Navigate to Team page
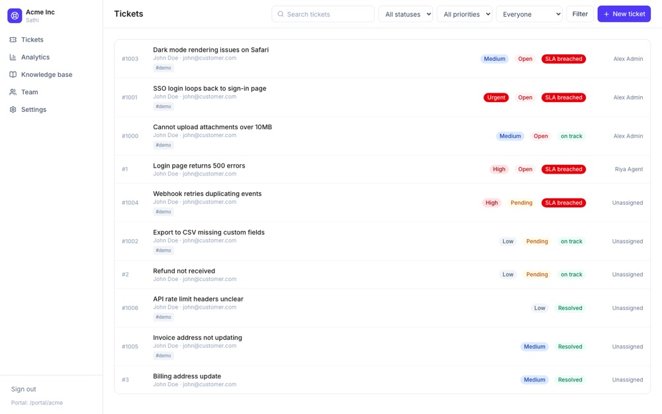Viewport: 662px width, 414px height. [x=30, y=92]
